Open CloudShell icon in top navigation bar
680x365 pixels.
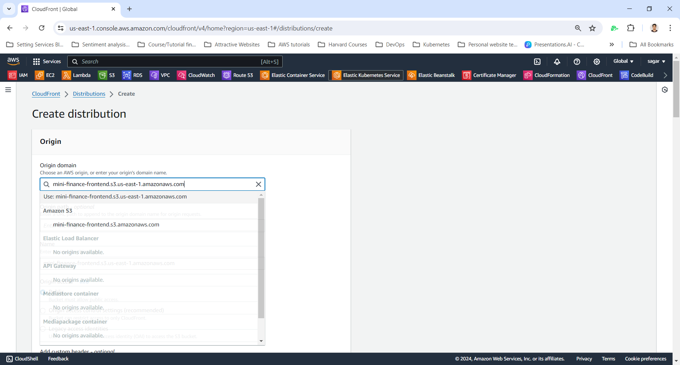tap(537, 62)
